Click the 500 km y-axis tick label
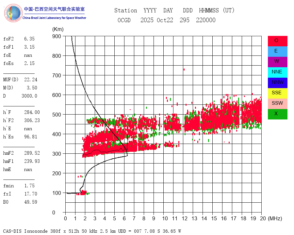Image resolution: width=294 pixels, height=235 pixels. 57,115
